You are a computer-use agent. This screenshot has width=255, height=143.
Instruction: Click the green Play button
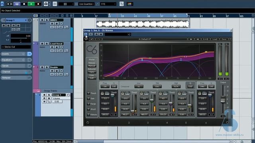click(31, 4)
